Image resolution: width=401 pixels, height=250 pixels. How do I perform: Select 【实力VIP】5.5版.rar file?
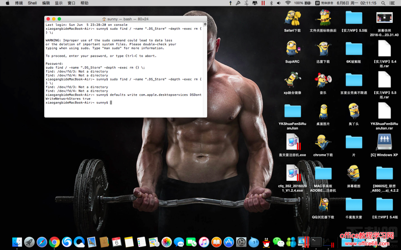point(385,80)
